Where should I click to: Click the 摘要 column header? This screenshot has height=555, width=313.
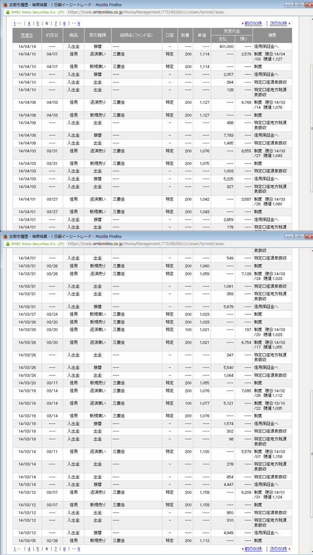click(273, 35)
